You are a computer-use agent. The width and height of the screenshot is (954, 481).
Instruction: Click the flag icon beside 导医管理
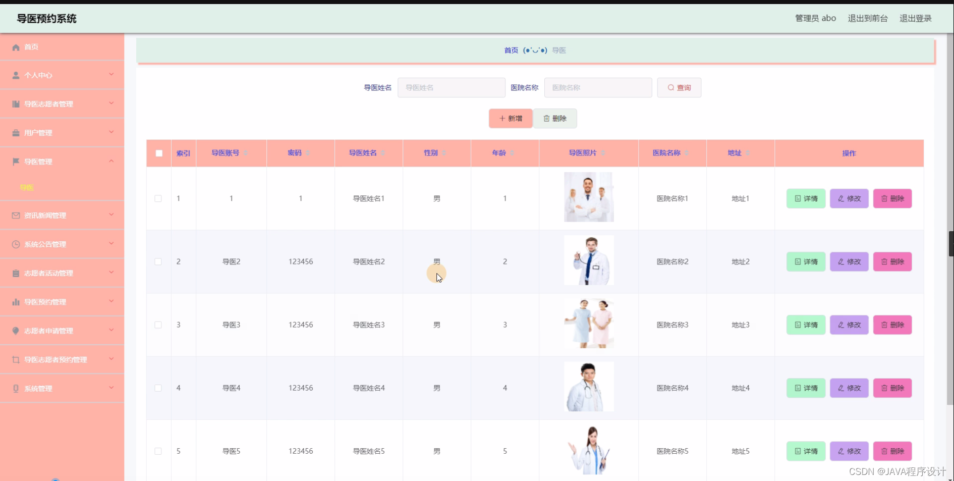[x=16, y=162]
